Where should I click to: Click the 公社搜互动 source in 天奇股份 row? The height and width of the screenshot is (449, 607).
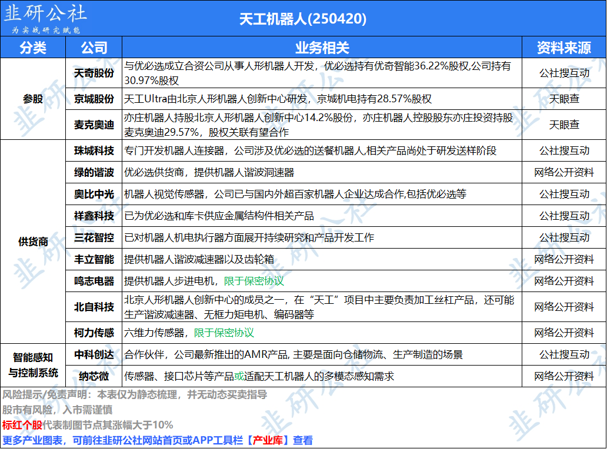(x=564, y=73)
